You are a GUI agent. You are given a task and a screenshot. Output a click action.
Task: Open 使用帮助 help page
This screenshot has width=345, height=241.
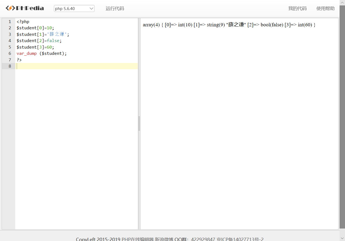pyautogui.click(x=325, y=8)
